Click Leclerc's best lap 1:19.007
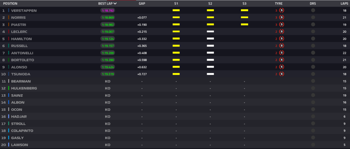 108,32
